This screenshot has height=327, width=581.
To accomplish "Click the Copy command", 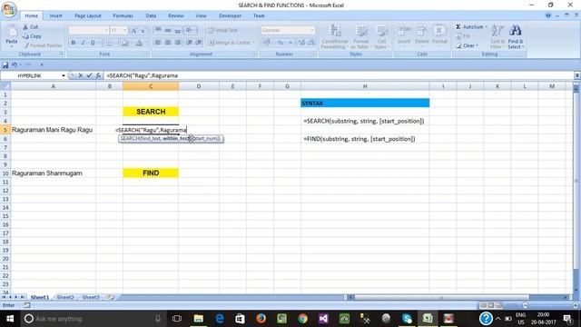I will click(x=32, y=36).
